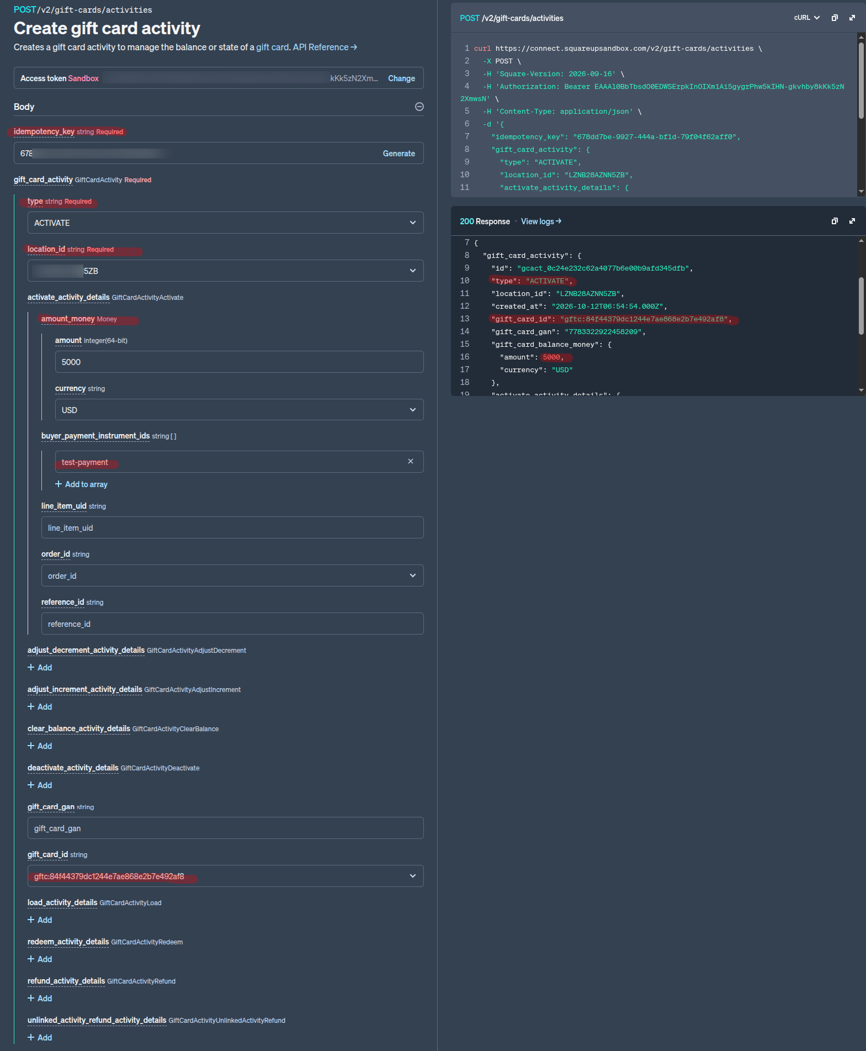Add another buyer payment instrument to array

81,484
